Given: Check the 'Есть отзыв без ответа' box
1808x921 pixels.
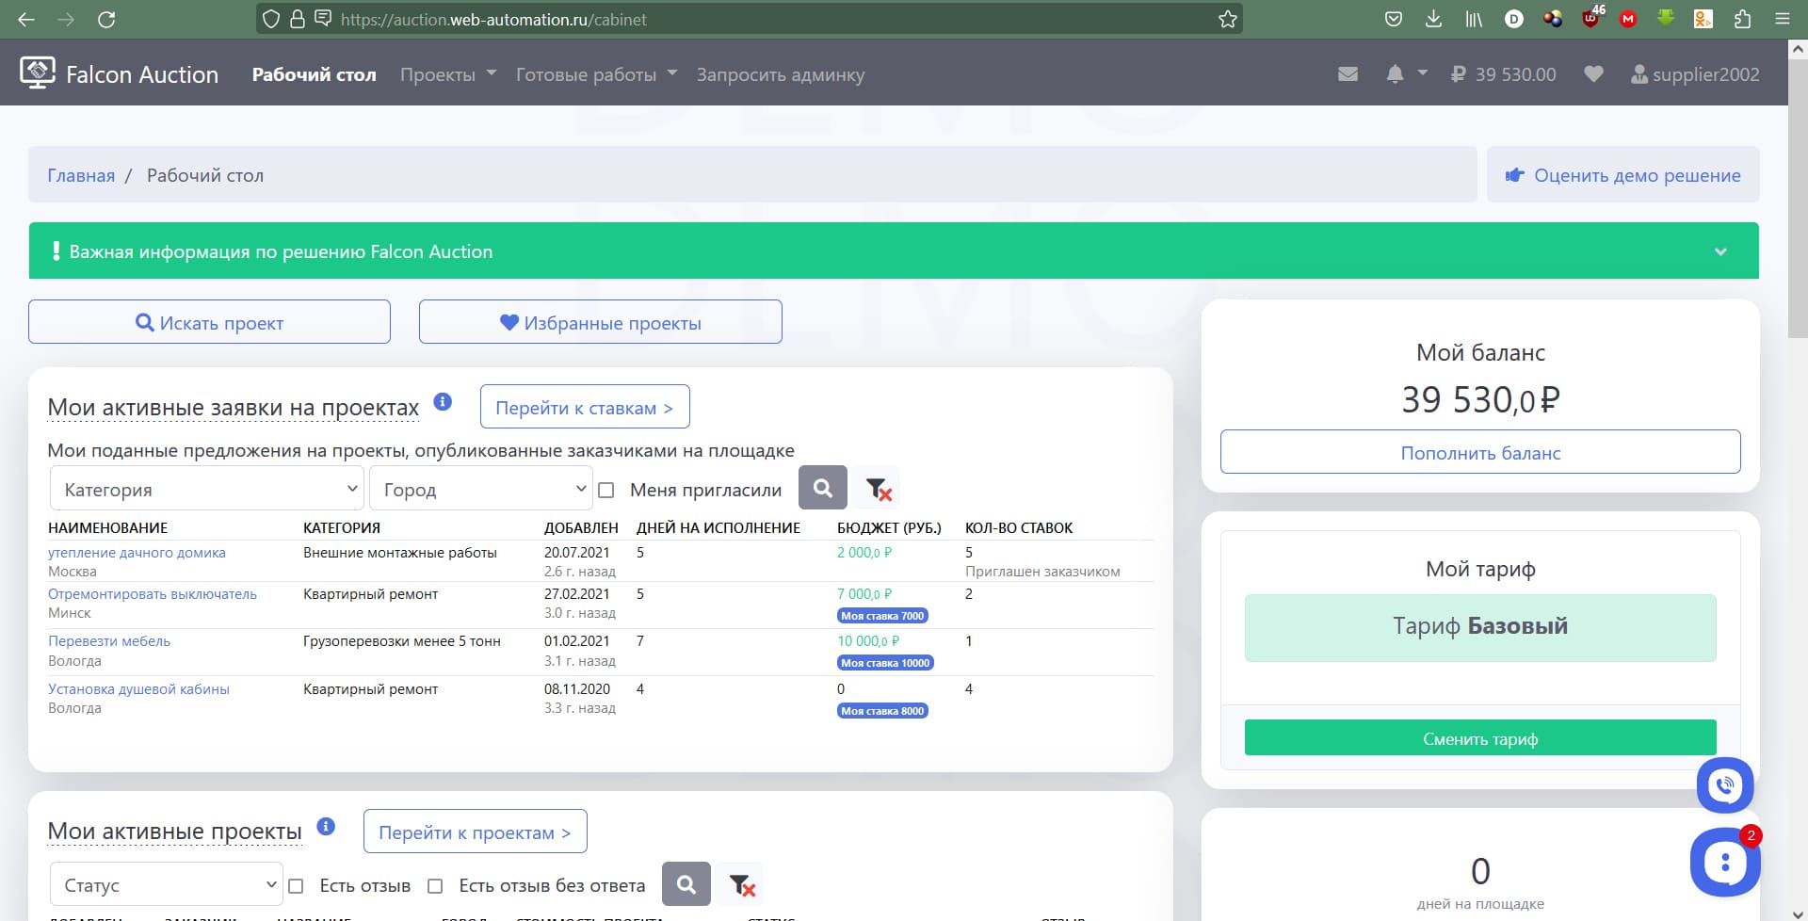Looking at the screenshot, I should 435,886.
